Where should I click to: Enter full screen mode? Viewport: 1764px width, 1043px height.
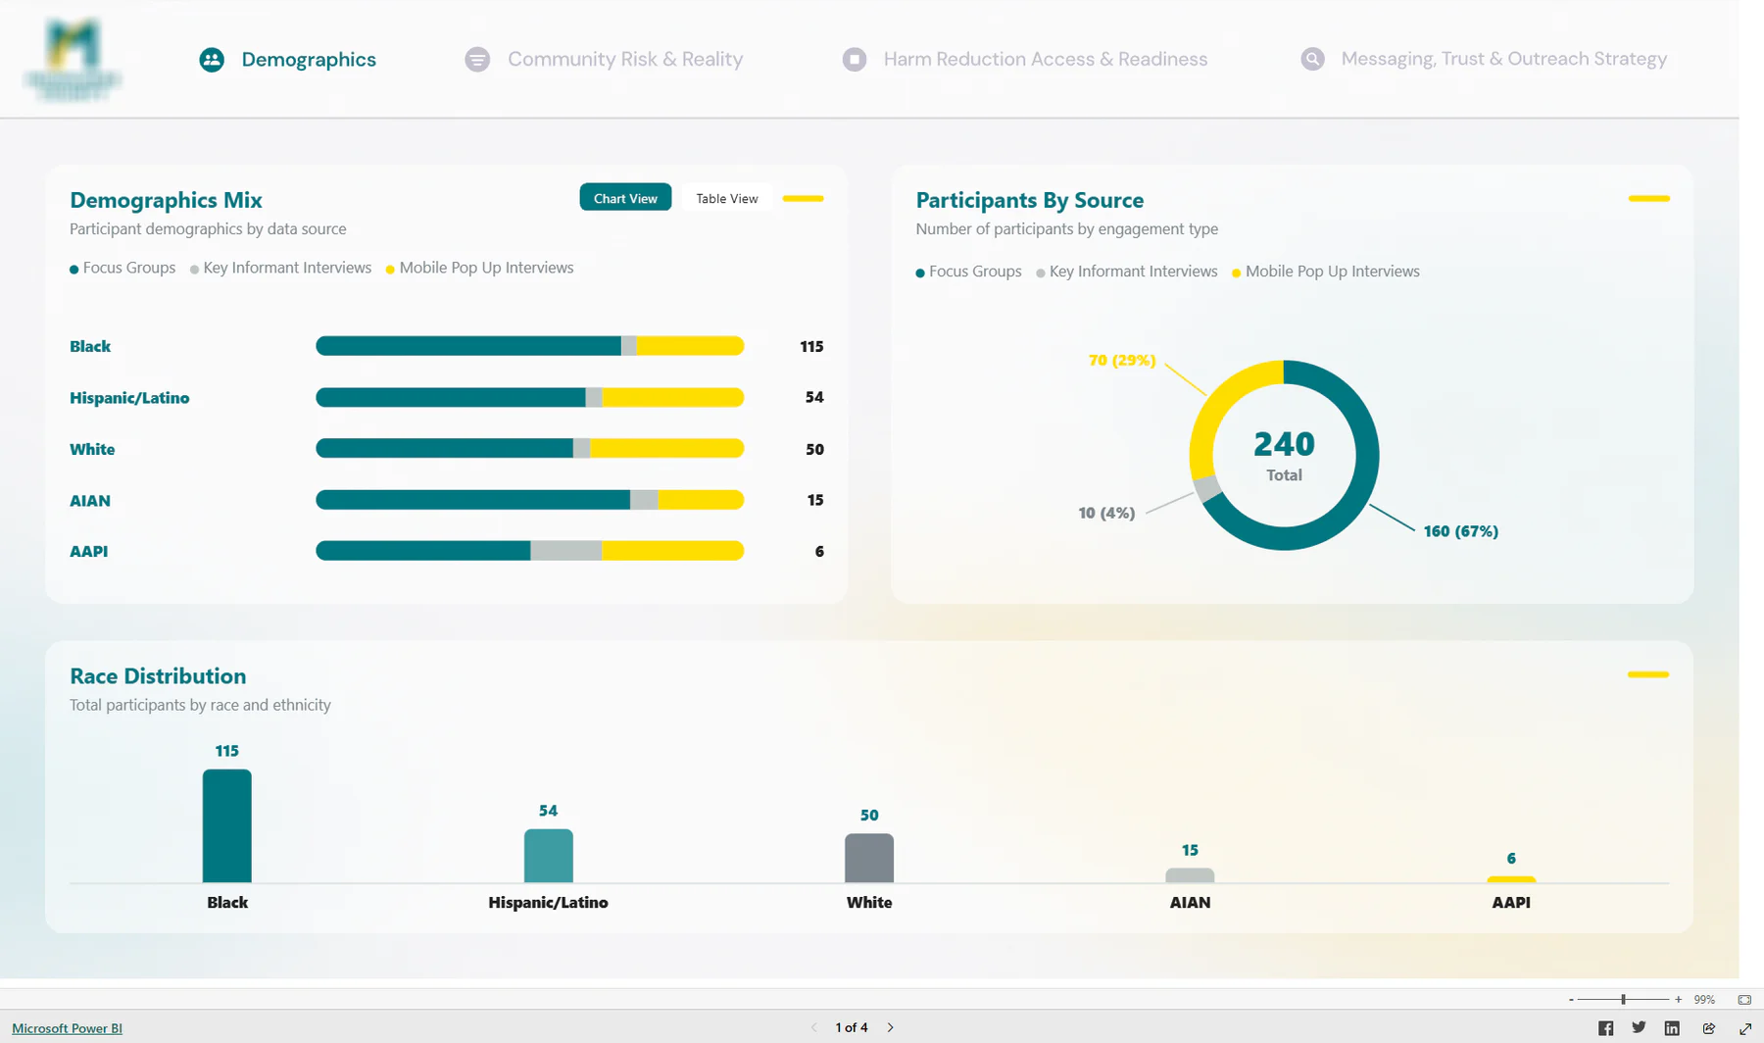(x=1745, y=1027)
